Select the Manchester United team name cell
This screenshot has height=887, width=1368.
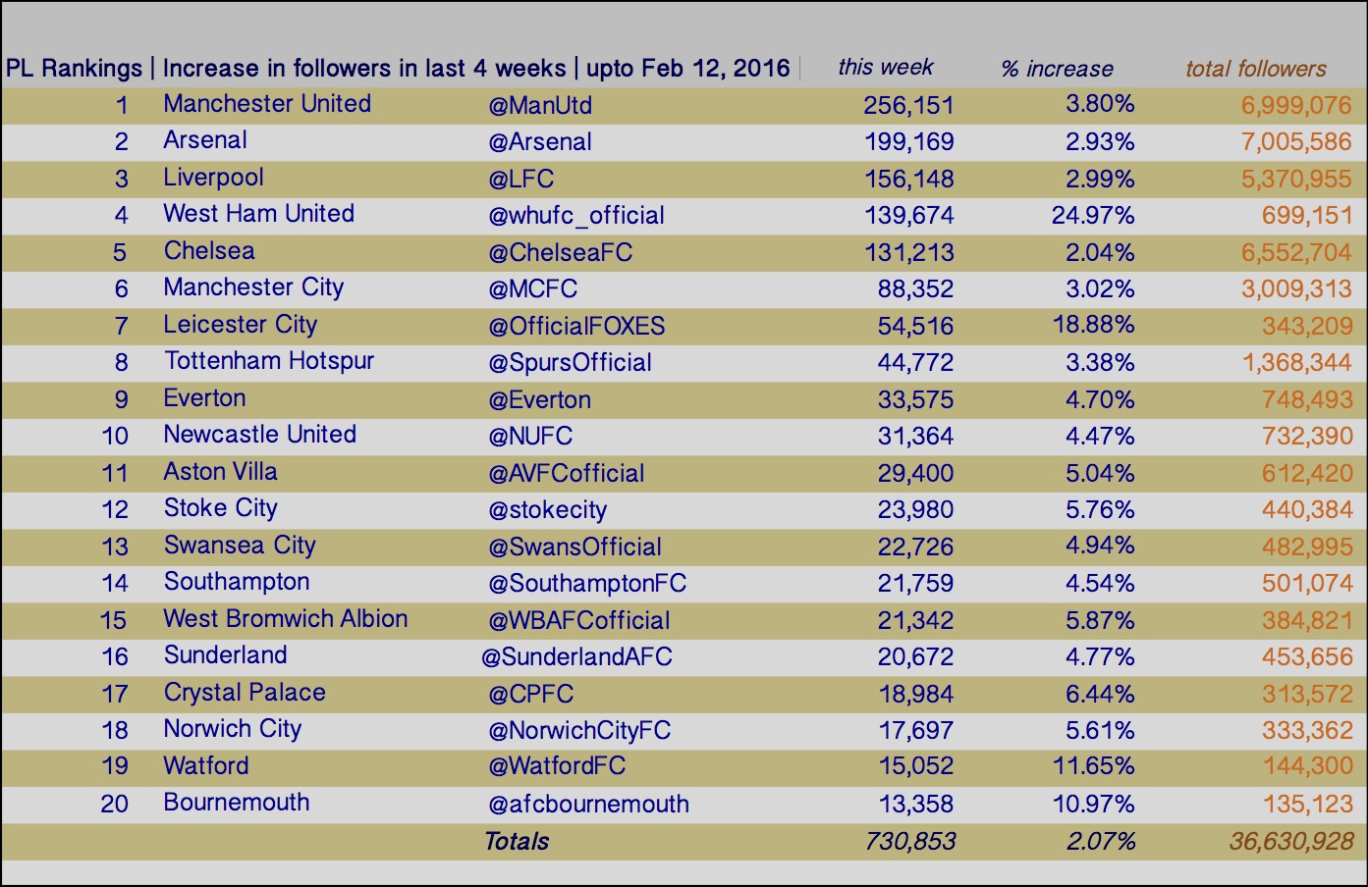267,104
